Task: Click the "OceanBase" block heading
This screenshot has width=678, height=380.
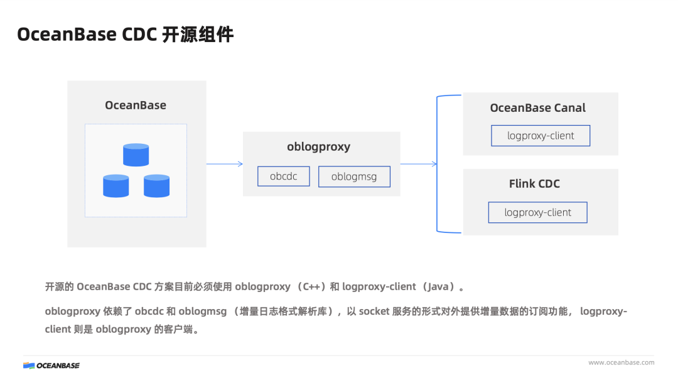Action: pyautogui.click(x=136, y=105)
